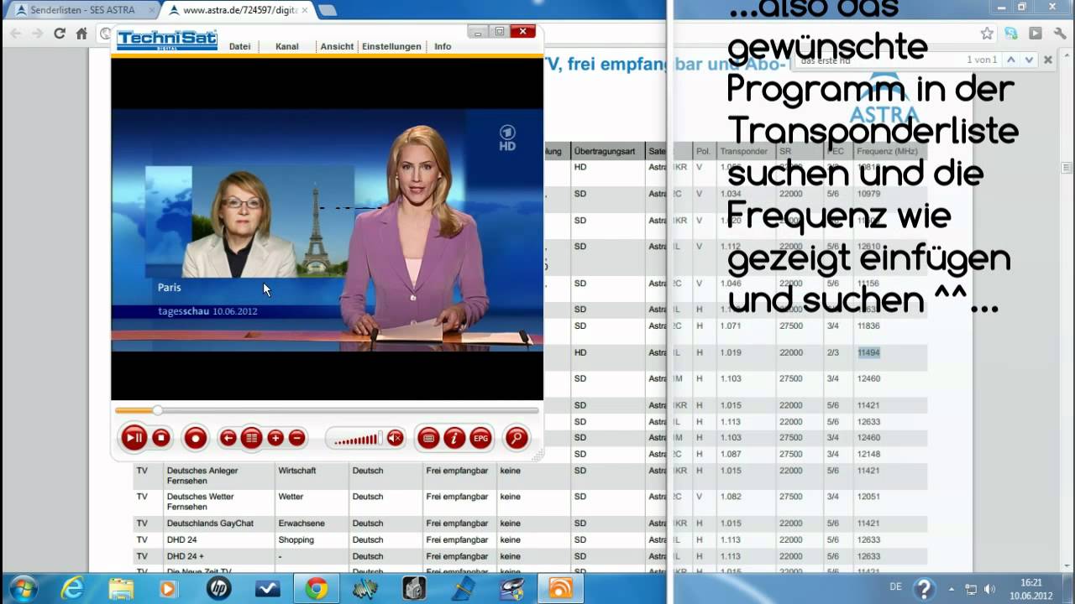Click the Frequenz (MHz) column header
This screenshot has height=604, width=1075.
pos(887,151)
